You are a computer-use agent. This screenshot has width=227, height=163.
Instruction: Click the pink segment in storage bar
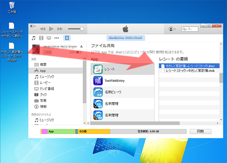tap(44, 132)
